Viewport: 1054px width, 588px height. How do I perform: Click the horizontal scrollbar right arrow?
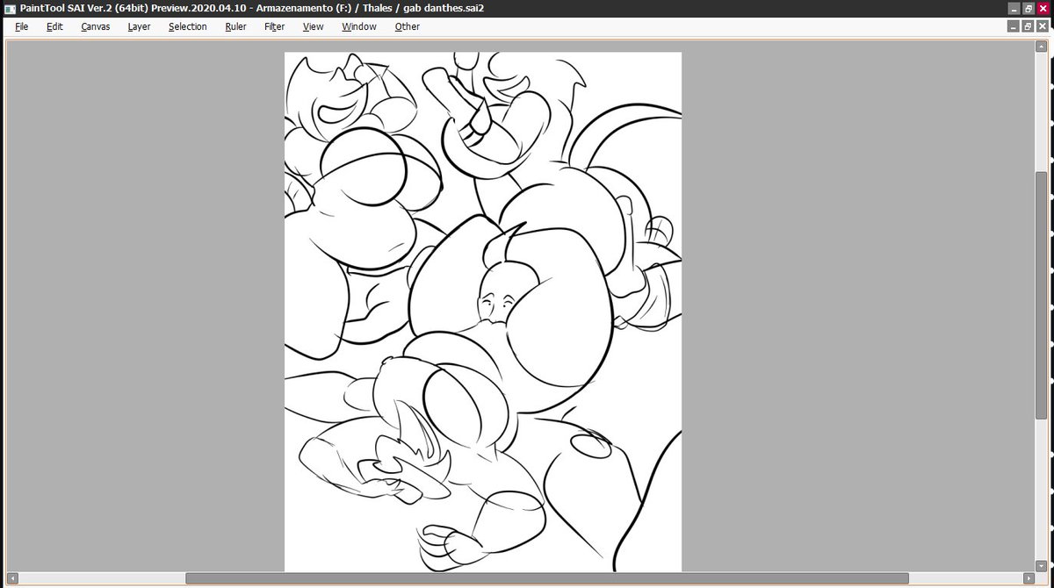[1029, 578]
